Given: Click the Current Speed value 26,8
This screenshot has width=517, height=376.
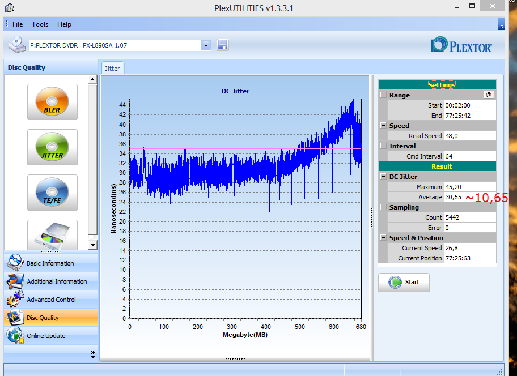Looking at the screenshot, I should point(470,248).
